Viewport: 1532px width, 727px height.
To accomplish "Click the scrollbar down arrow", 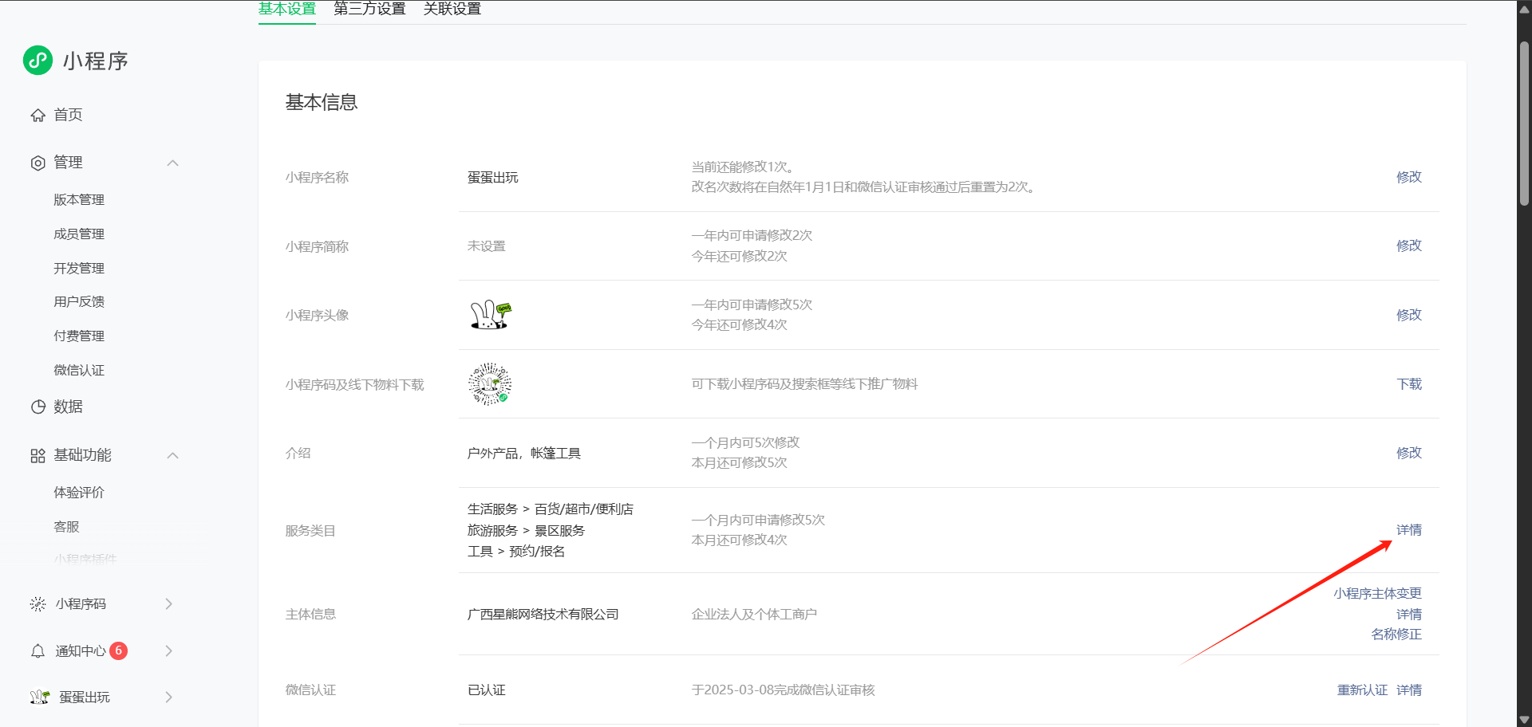I will tap(1524, 719).
